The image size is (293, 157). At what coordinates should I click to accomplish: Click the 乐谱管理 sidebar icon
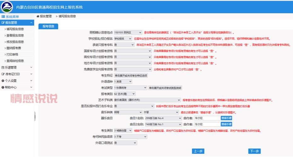tap(3, 67)
